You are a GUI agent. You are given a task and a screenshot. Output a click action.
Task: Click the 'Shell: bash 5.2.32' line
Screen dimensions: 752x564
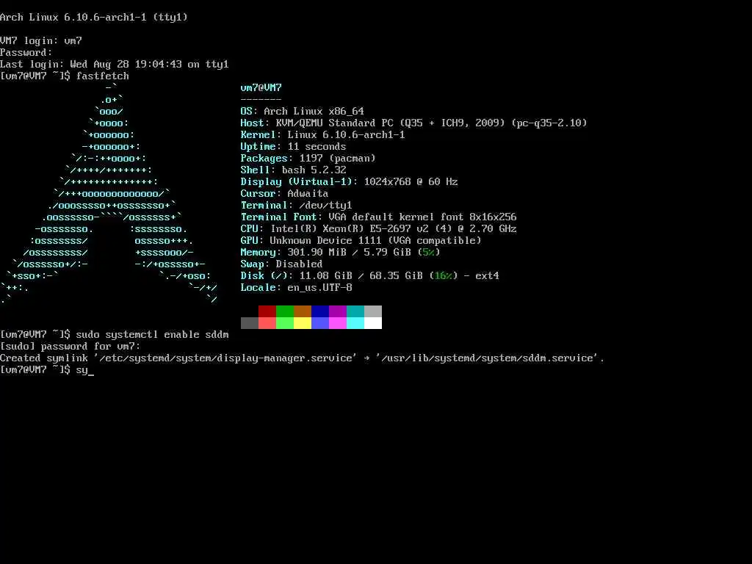tap(293, 170)
